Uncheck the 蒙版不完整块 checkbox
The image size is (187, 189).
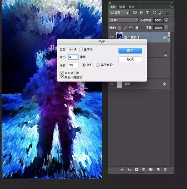[x=61, y=77]
